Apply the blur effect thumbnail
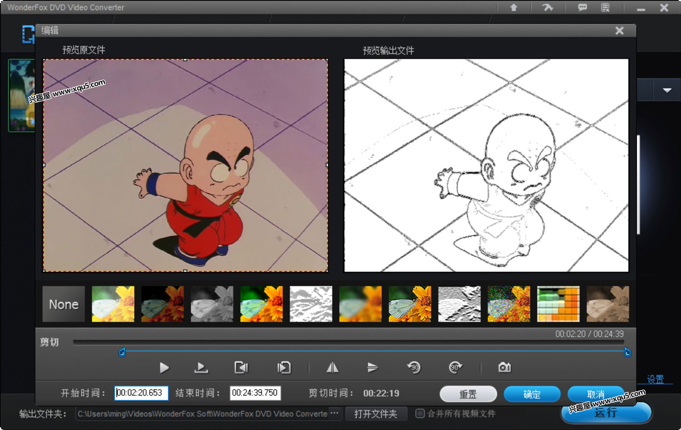Image resolution: width=681 pixels, height=430 pixels. click(x=360, y=304)
